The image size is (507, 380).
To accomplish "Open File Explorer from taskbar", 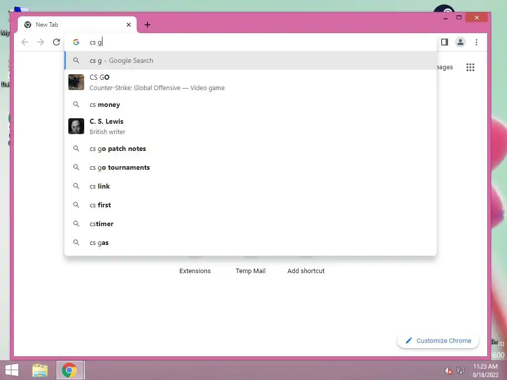I will click(x=40, y=370).
